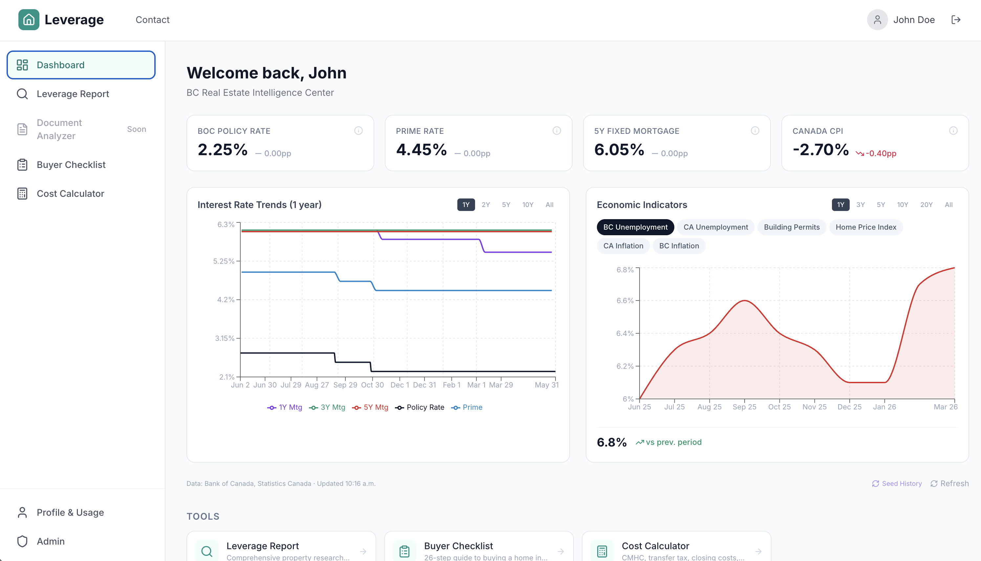Show info for BOC Policy Rate card
The image size is (981, 561).
(x=359, y=131)
